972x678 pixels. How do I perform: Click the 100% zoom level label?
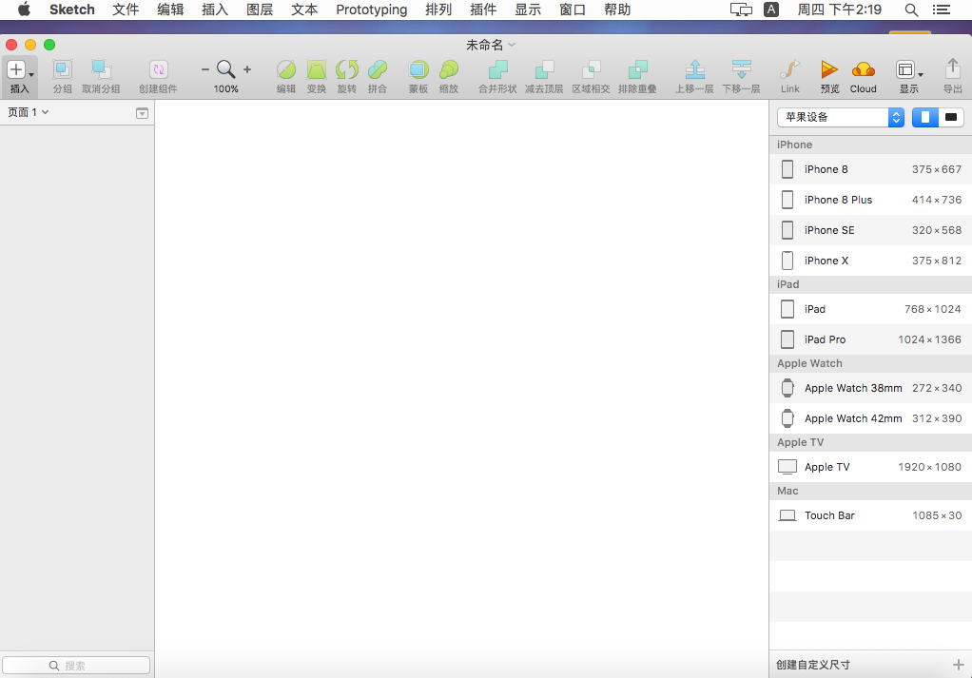[225, 88]
